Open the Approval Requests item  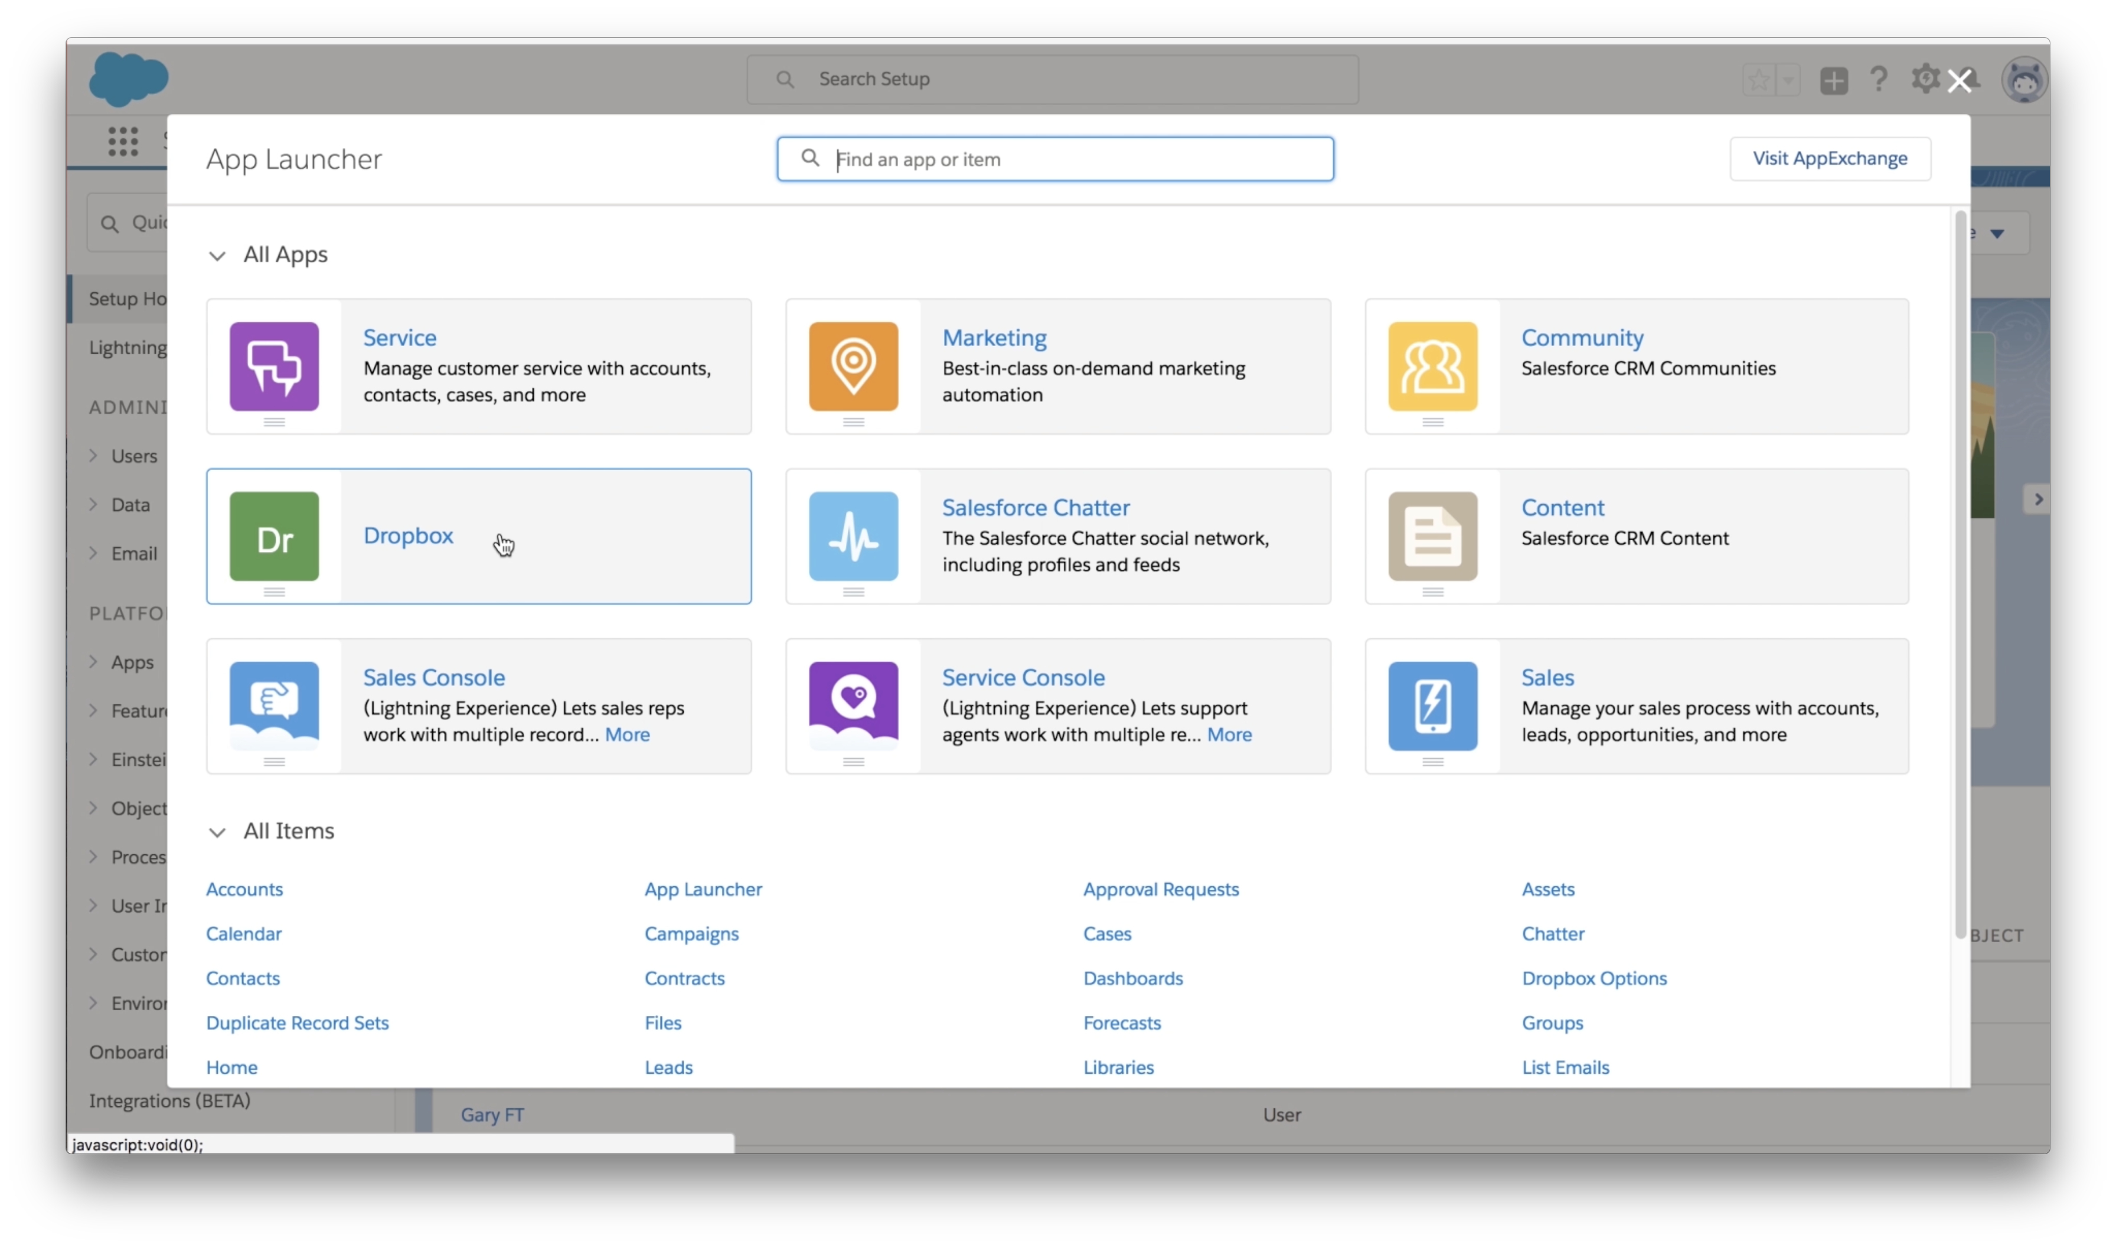(1161, 889)
